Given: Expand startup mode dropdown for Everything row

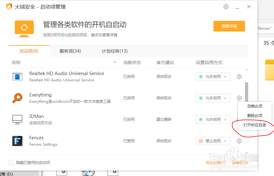Looking at the screenshot, I should point(213,98).
